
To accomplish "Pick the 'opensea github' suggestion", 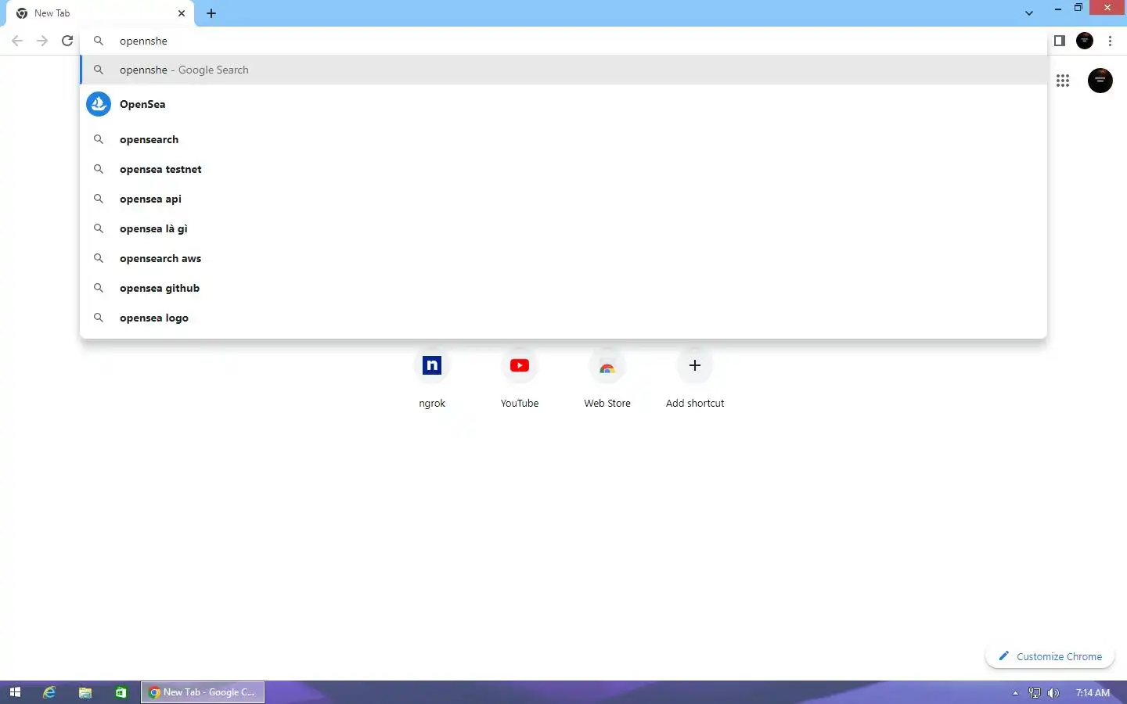I will [x=563, y=288].
